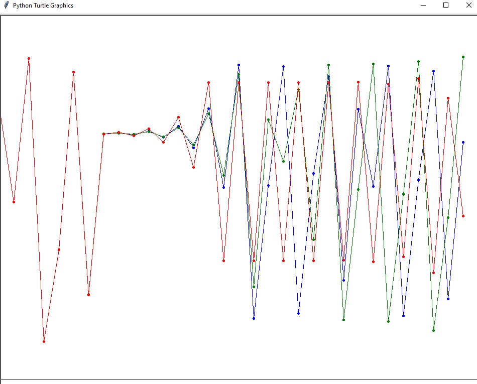Click the last blue dot at right end
477x384 pixels.
pyautogui.click(x=463, y=143)
